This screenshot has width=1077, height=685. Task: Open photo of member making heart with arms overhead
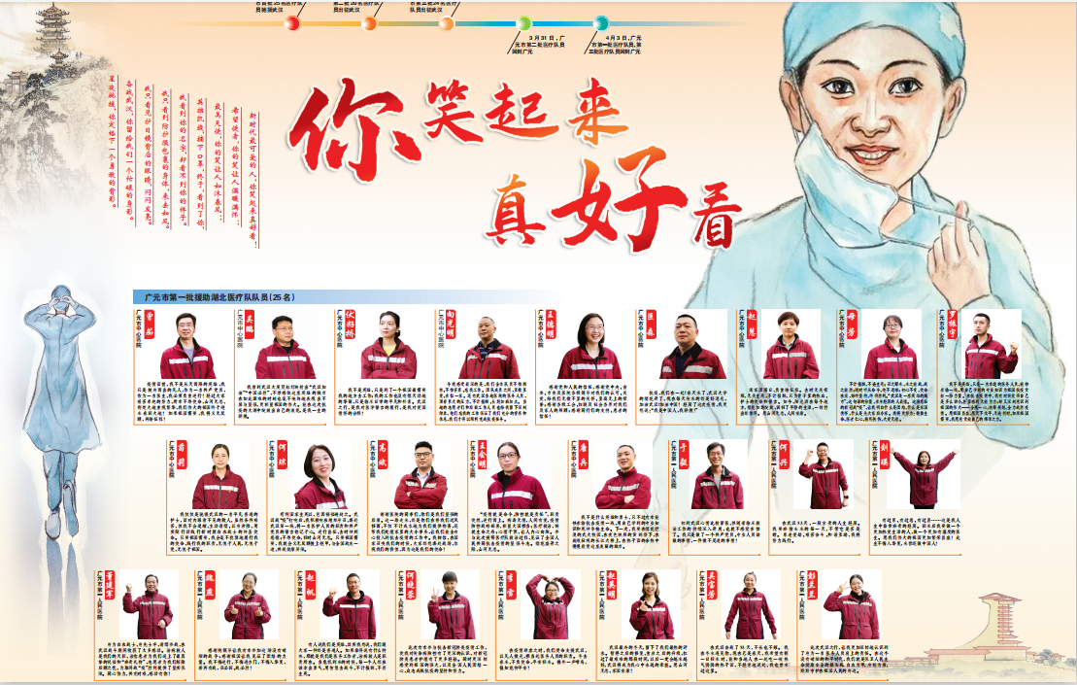pos(550,605)
